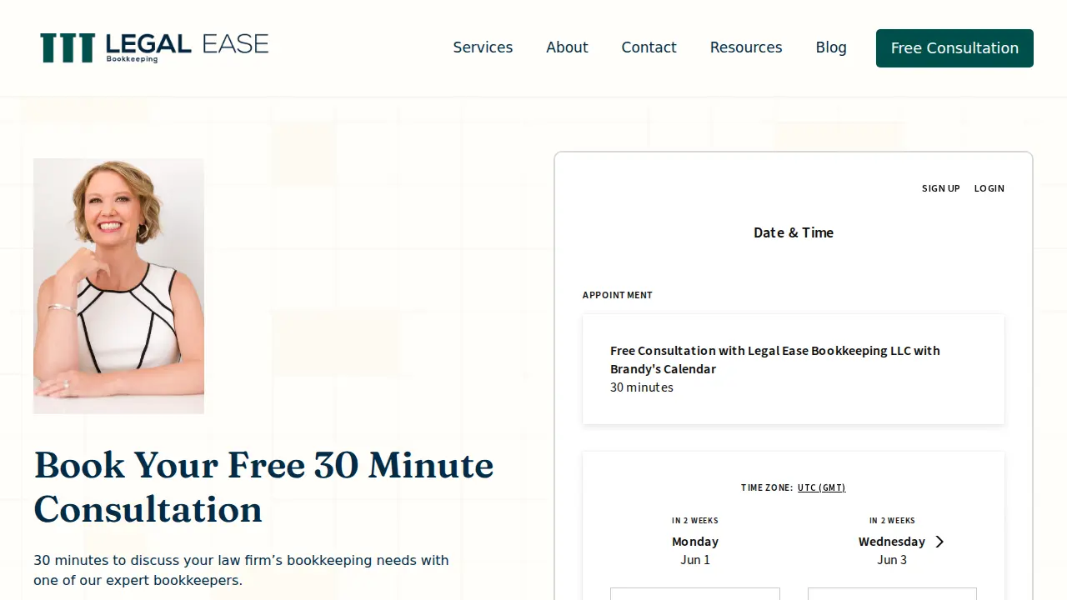Click the SIGN UP link
This screenshot has height=600, width=1067.
point(941,188)
